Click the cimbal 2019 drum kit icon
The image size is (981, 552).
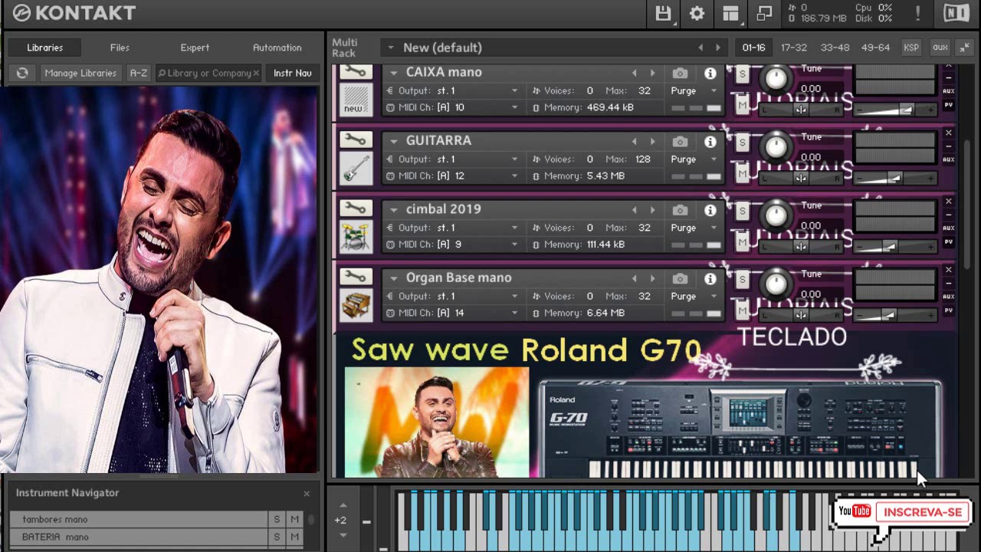(x=356, y=237)
